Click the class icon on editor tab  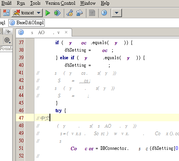coord(21,32)
